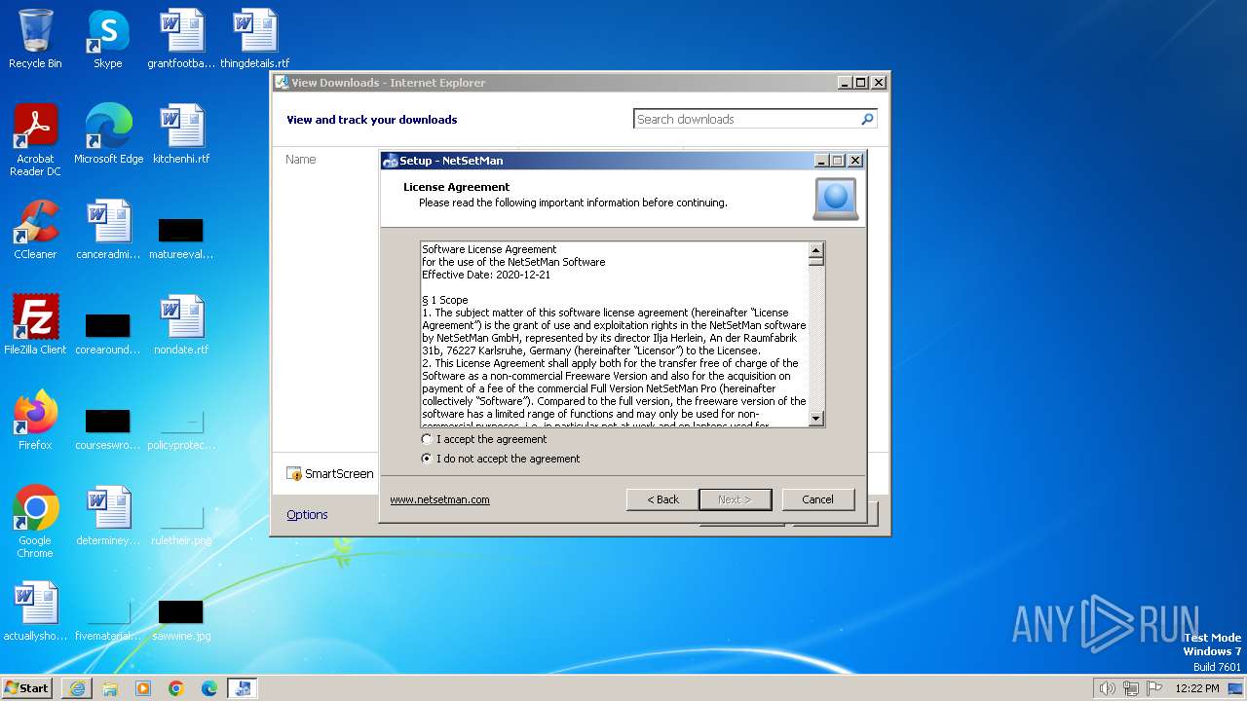Minimize the Setup - NetSetMan window
Screen dimensions: 1247x701
point(821,161)
